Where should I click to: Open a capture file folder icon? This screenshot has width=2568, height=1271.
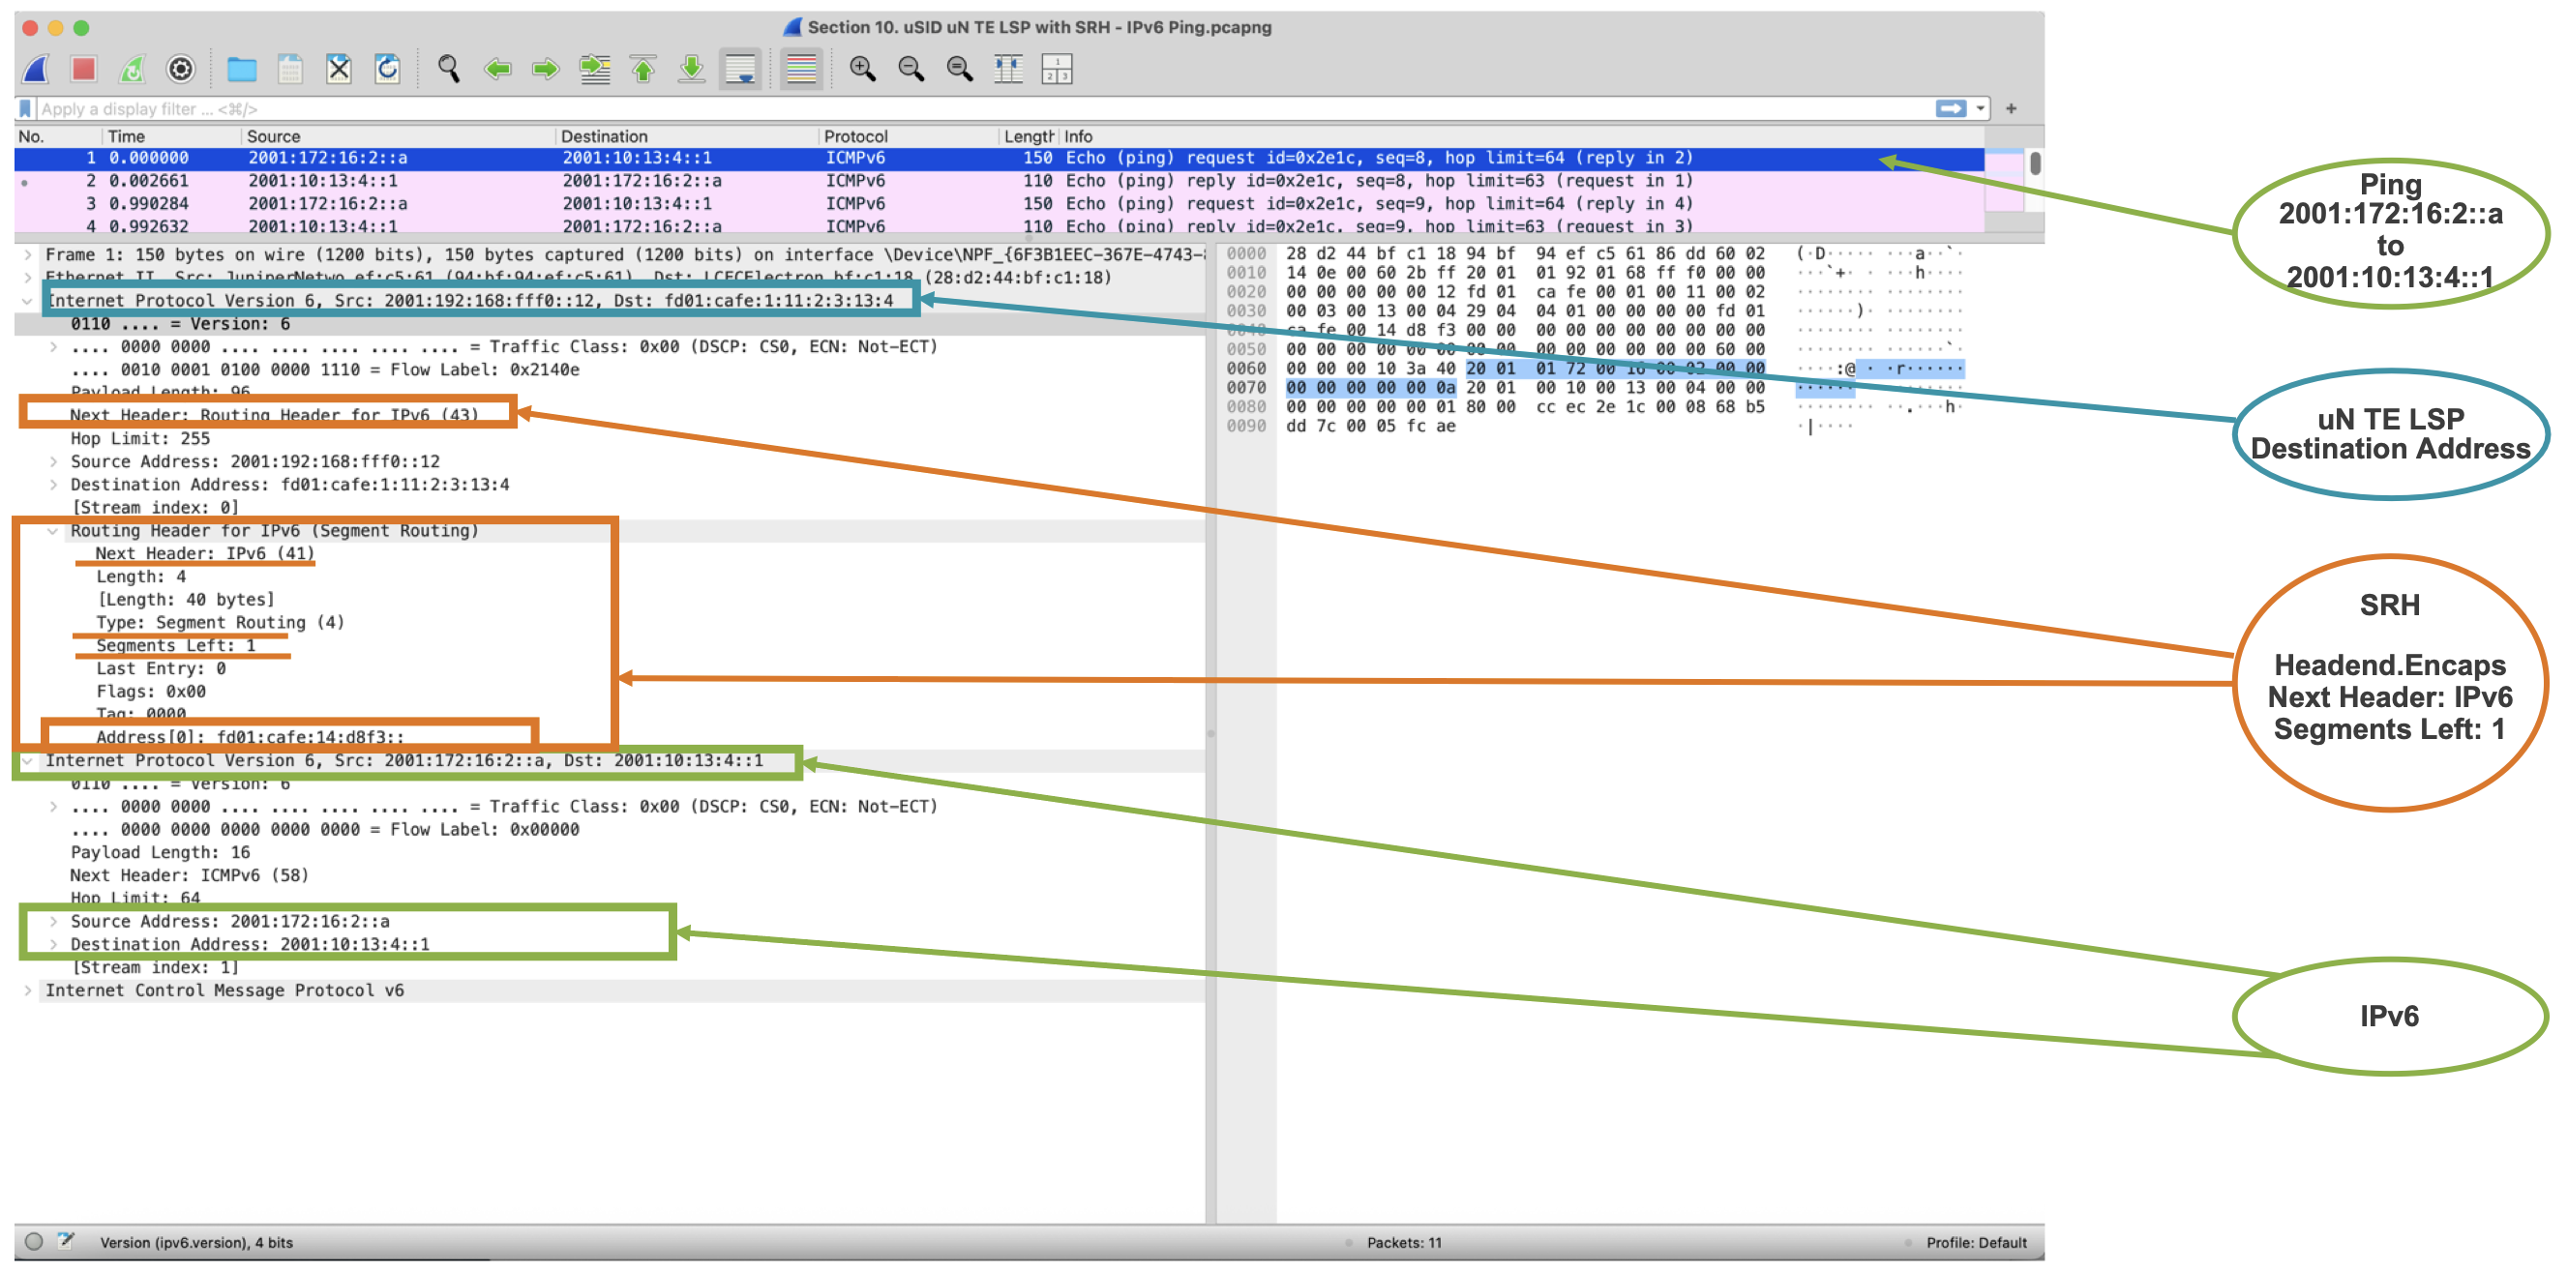pos(241,69)
